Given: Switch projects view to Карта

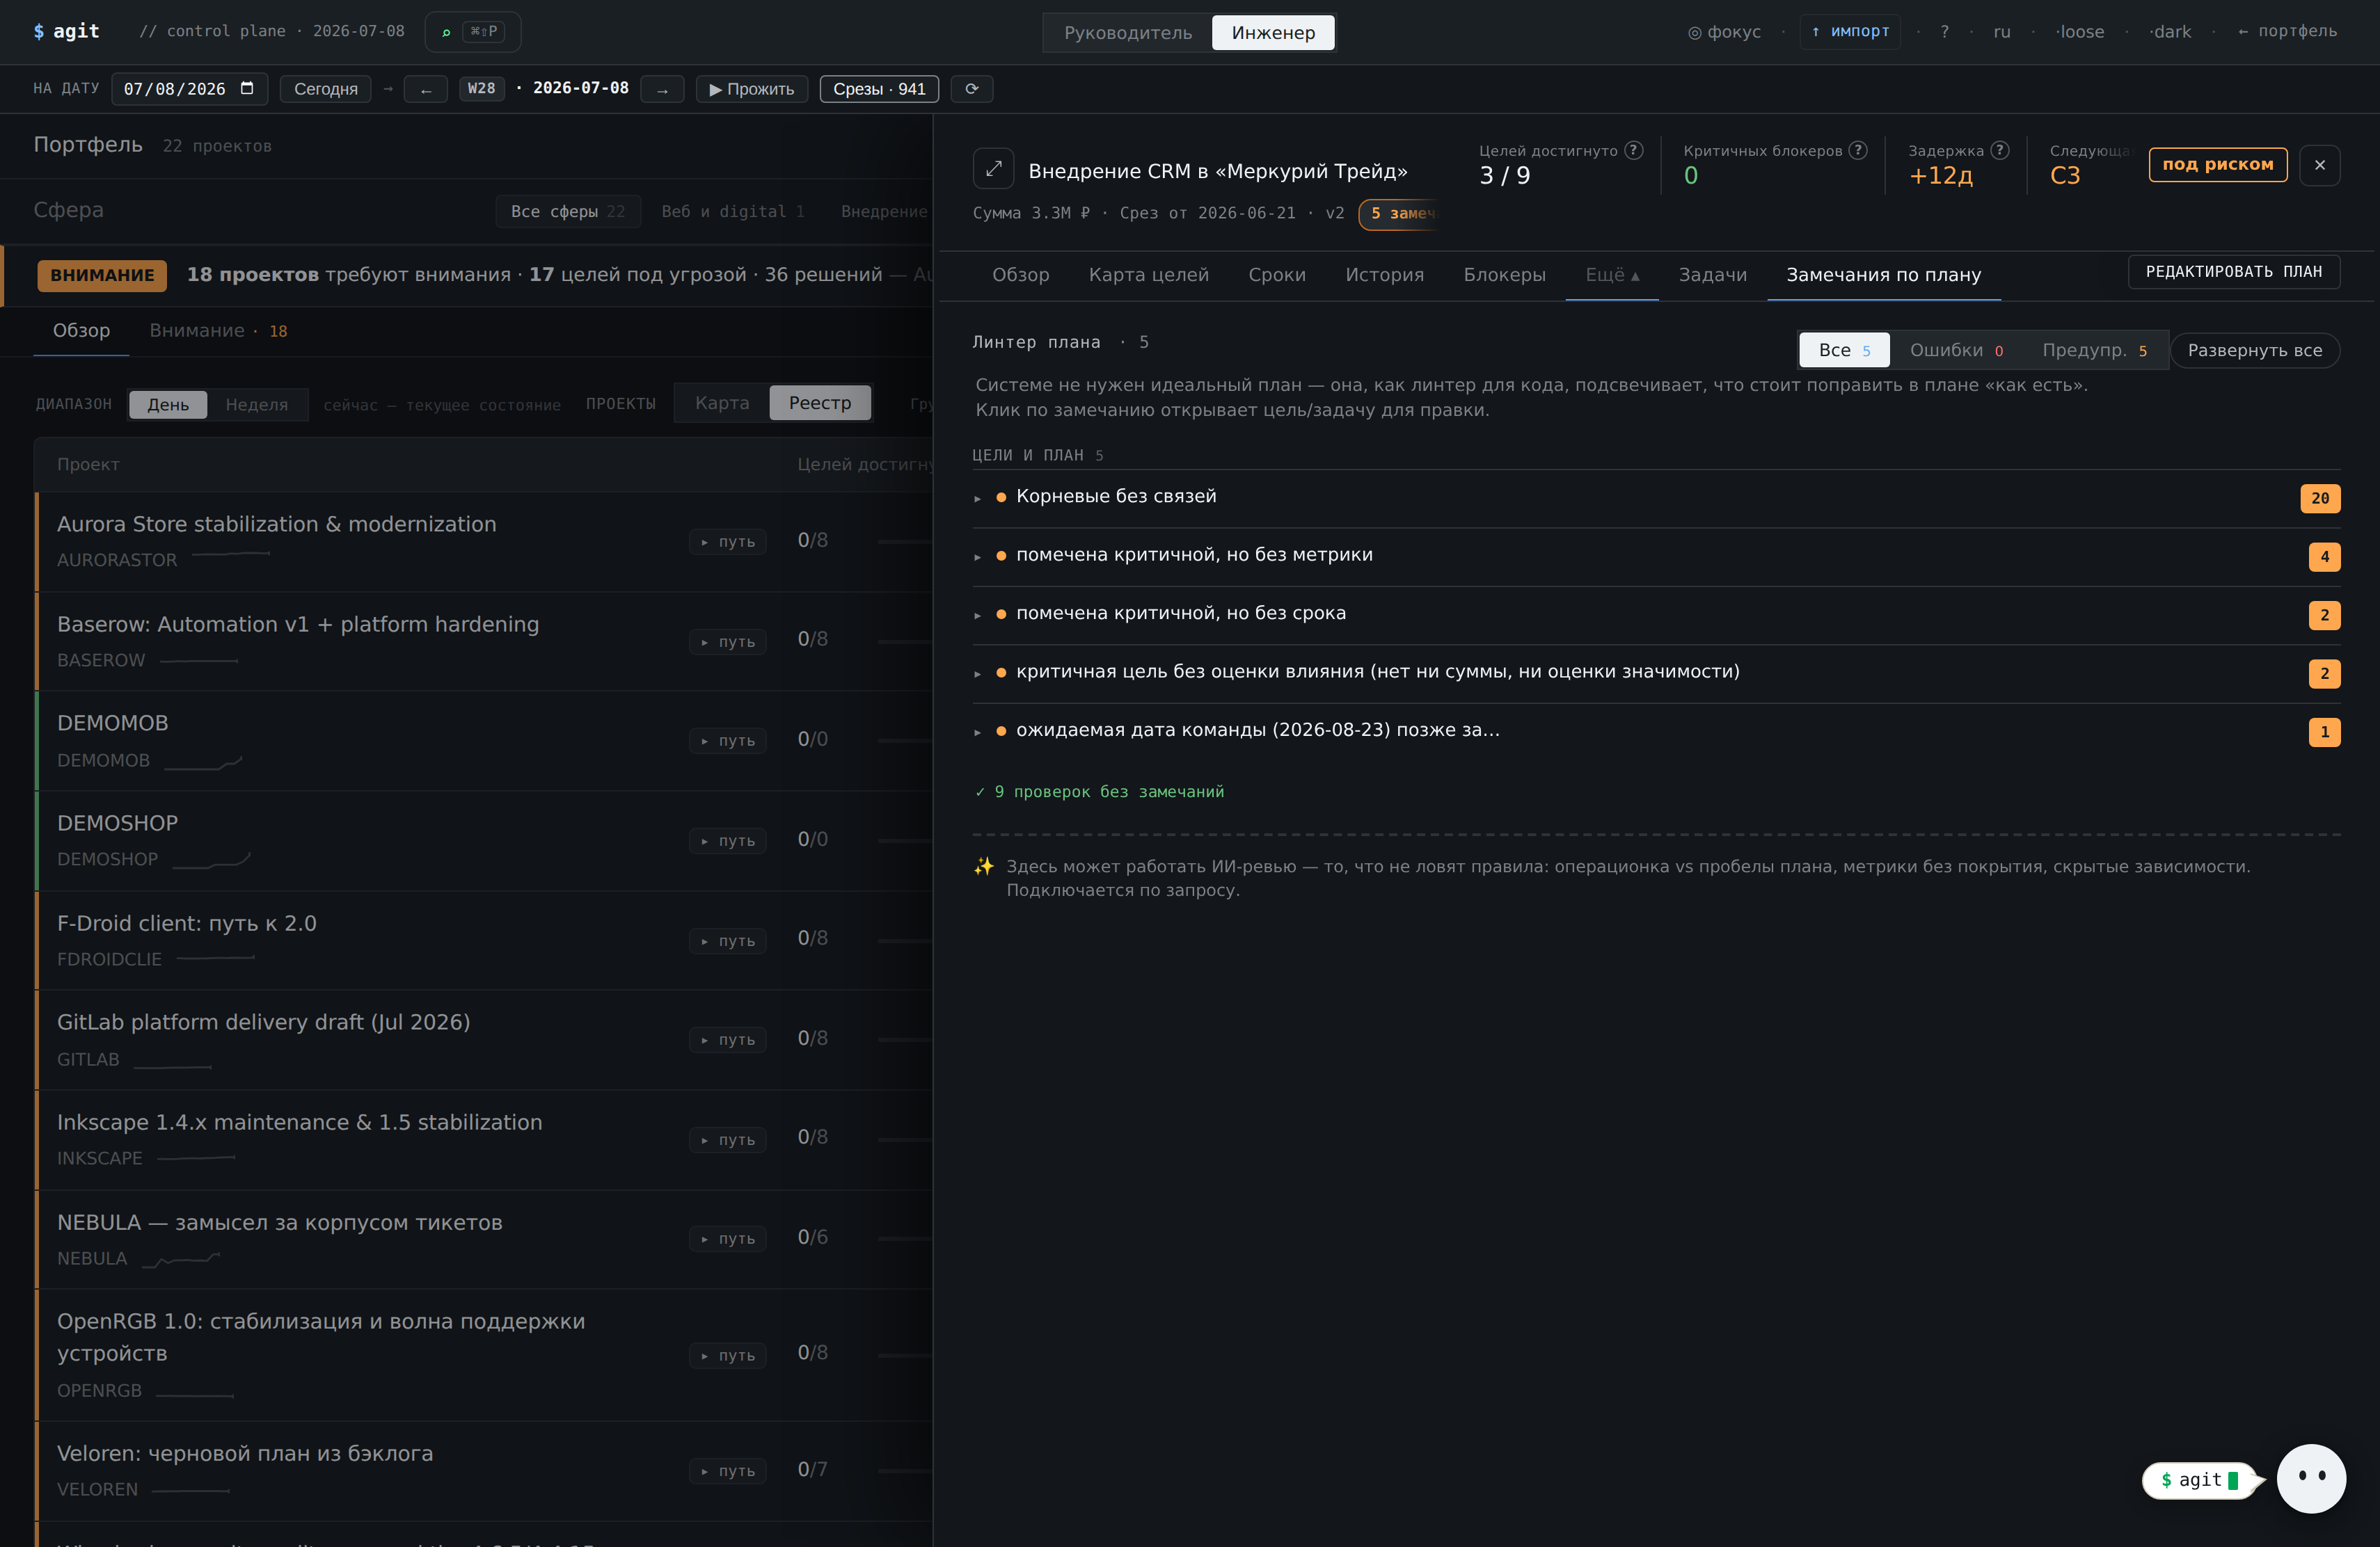Looking at the screenshot, I should tap(722, 403).
